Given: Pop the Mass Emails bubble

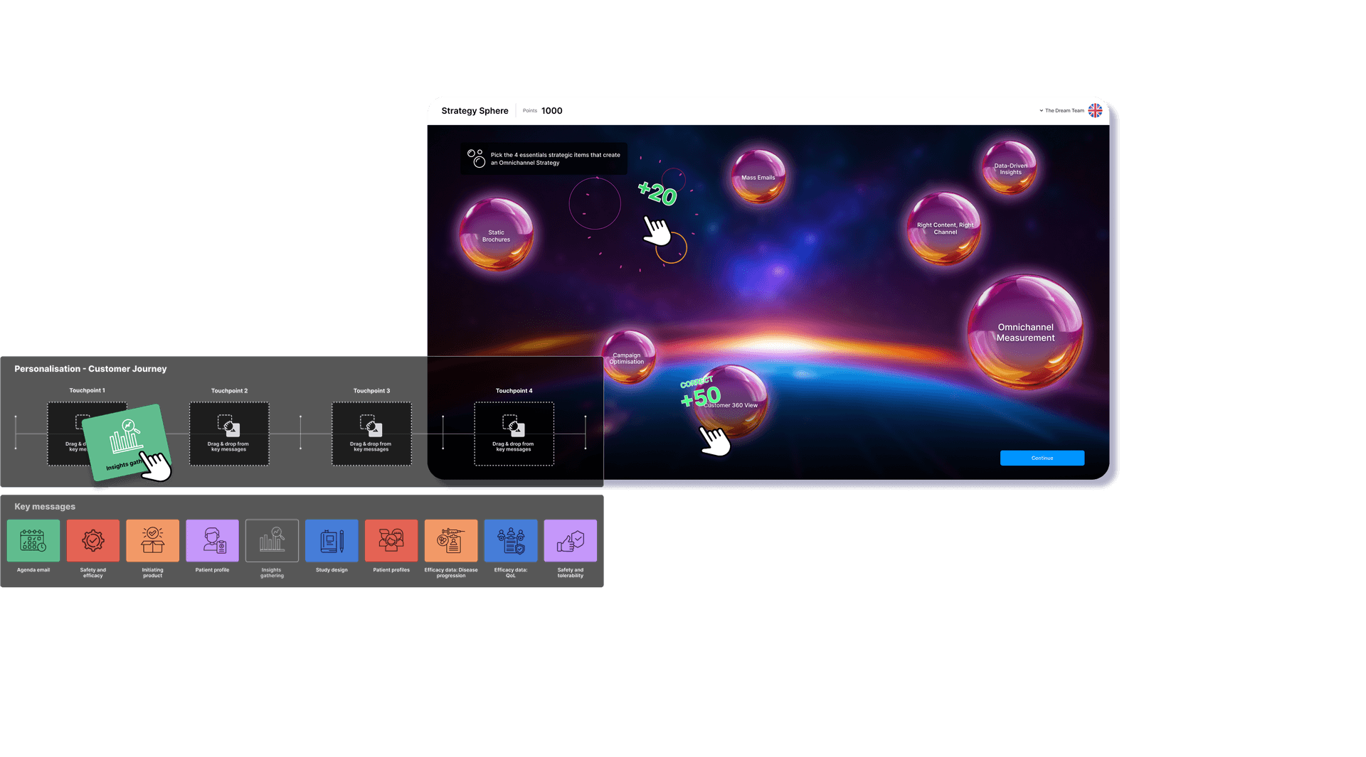Looking at the screenshot, I should [x=758, y=177].
